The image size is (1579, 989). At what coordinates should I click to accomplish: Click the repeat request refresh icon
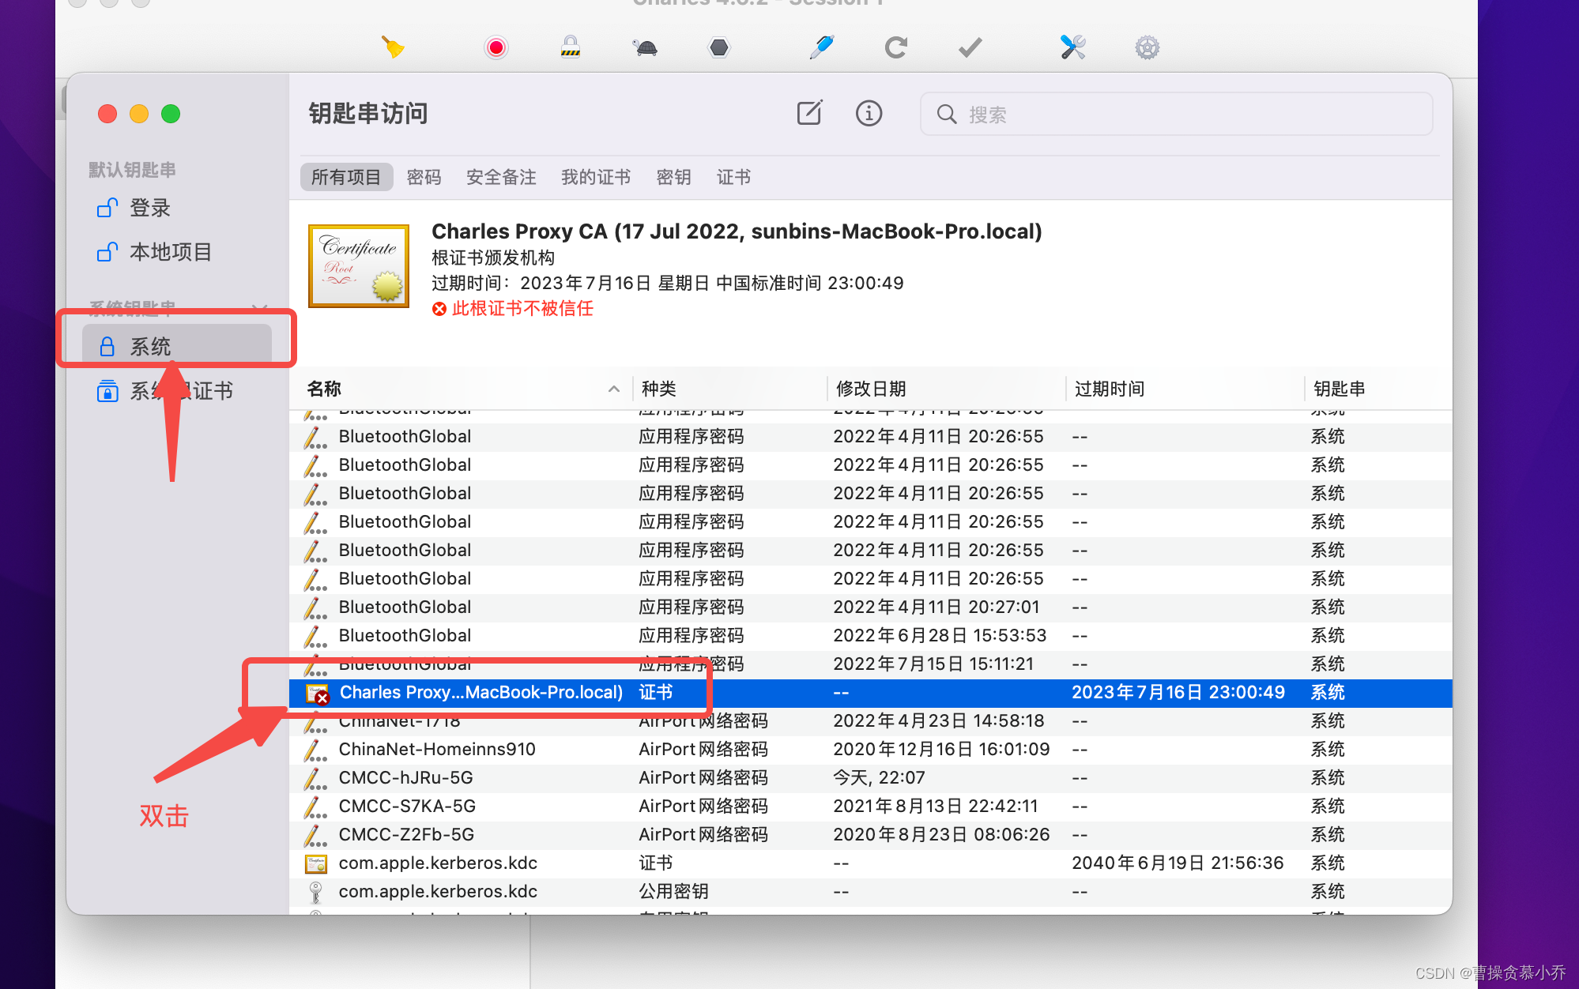(x=895, y=48)
